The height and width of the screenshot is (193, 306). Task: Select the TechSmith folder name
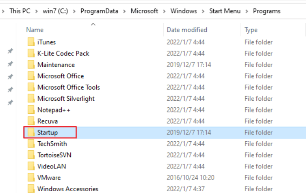point(52,144)
